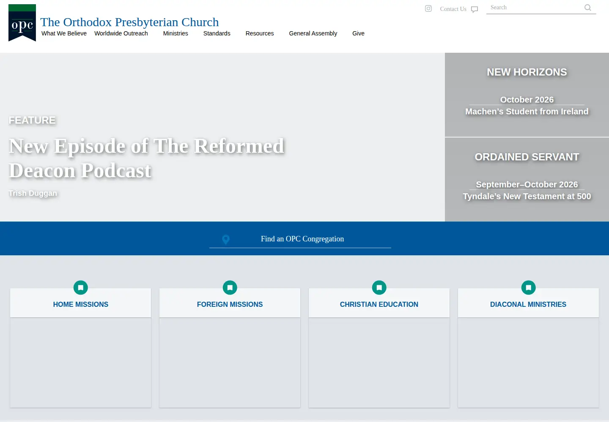Click the Diaconal Ministries bookmark icon

tap(529, 288)
